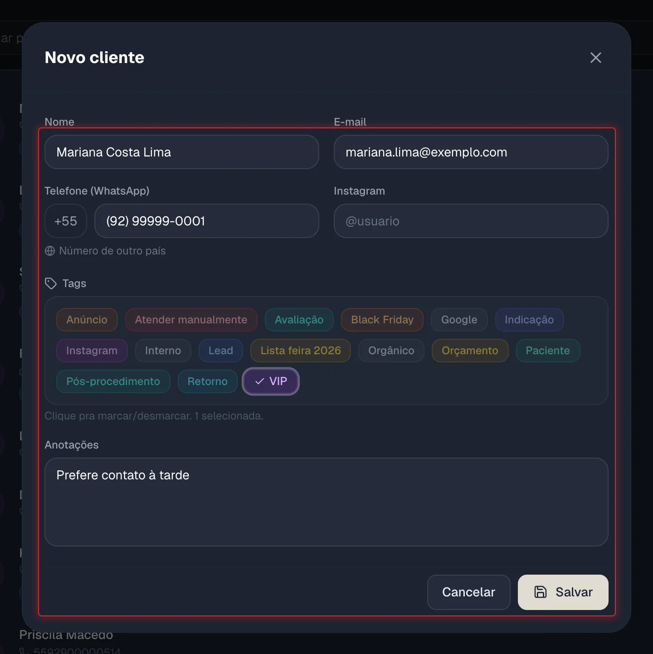The width and height of the screenshot is (653, 654).
Task: Open the +55 country code selector
Action: [66, 221]
